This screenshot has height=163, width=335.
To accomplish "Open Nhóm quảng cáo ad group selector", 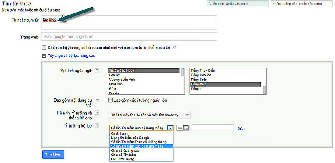I will pos(301,4).
